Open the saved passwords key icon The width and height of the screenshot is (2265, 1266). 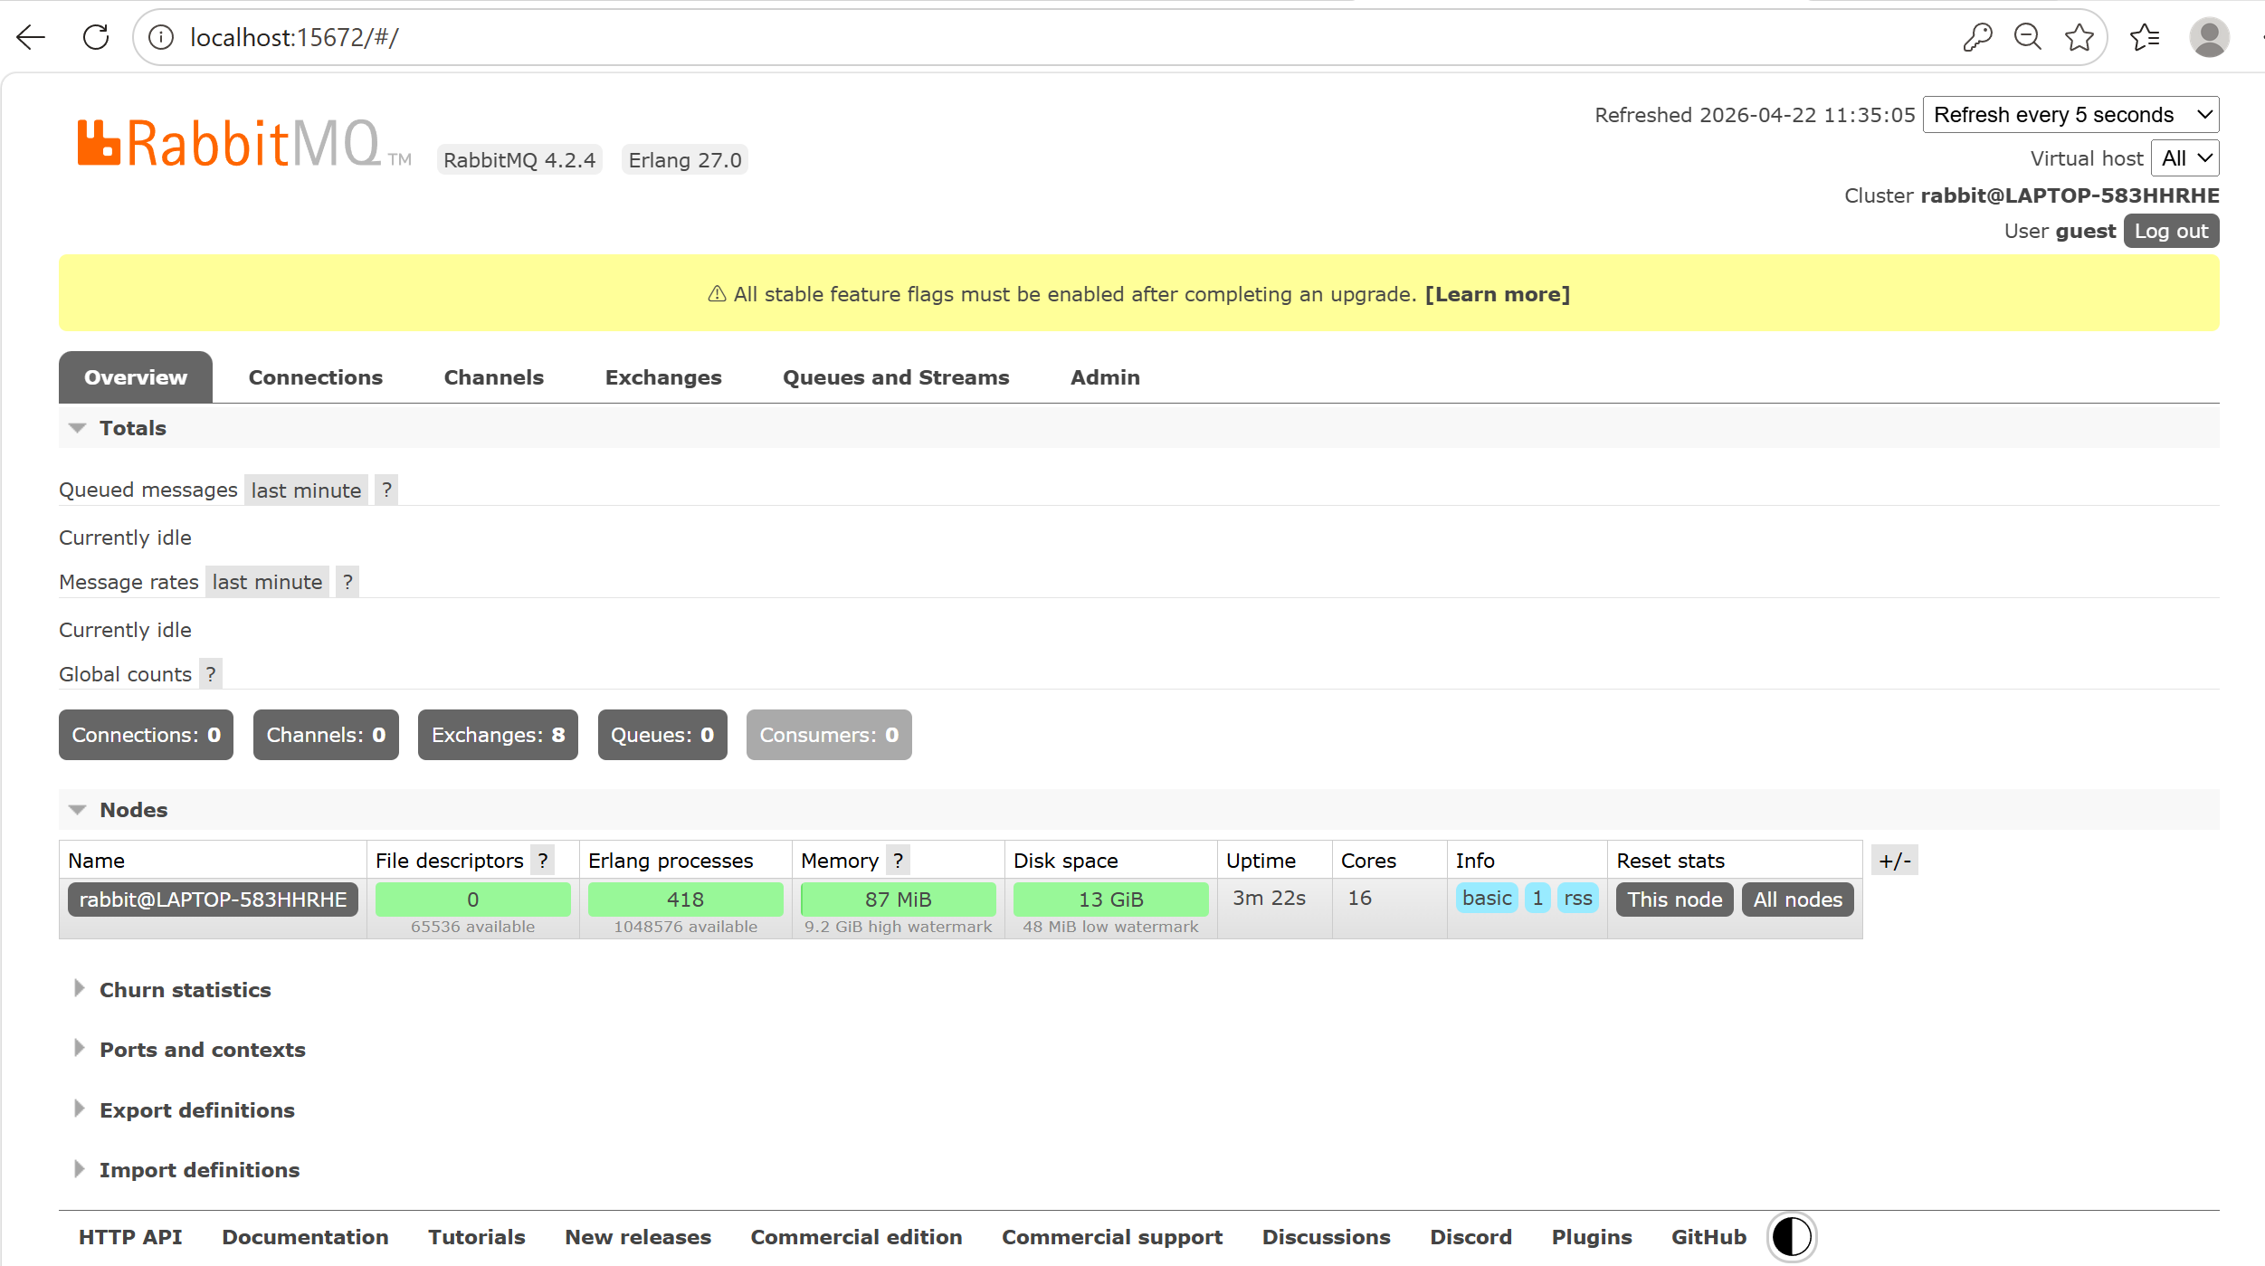coord(1977,37)
